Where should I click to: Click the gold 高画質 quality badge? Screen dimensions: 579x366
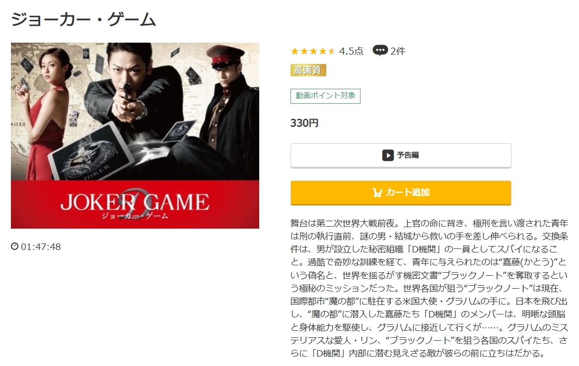308,70
